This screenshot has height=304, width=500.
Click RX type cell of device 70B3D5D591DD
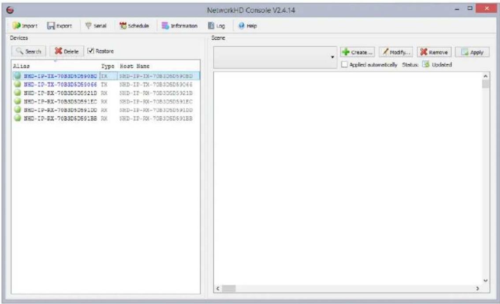104,110
